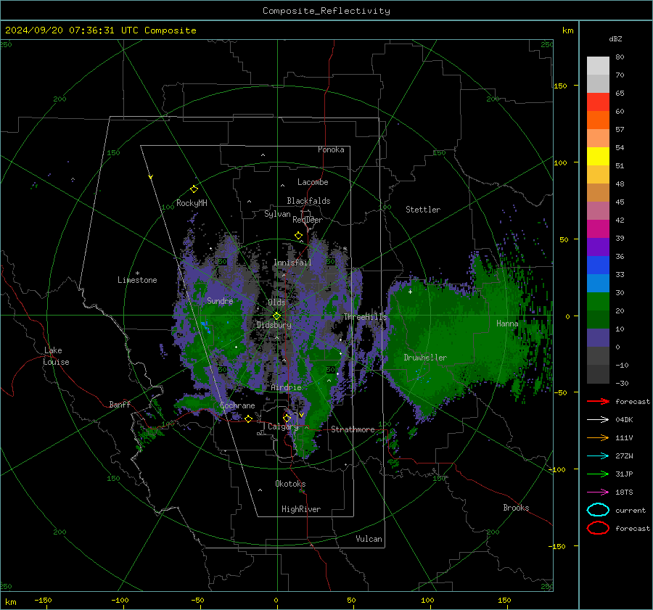The width and height of the screenshot is (653, 610).
Task: Click the 80 value on dBZ scale
Action: click(x=620, y=57)
